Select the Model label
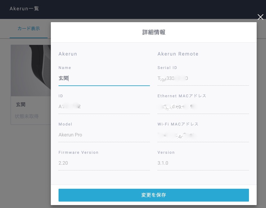This screenshot has width=266, height=208. click(x=65, y=124)
